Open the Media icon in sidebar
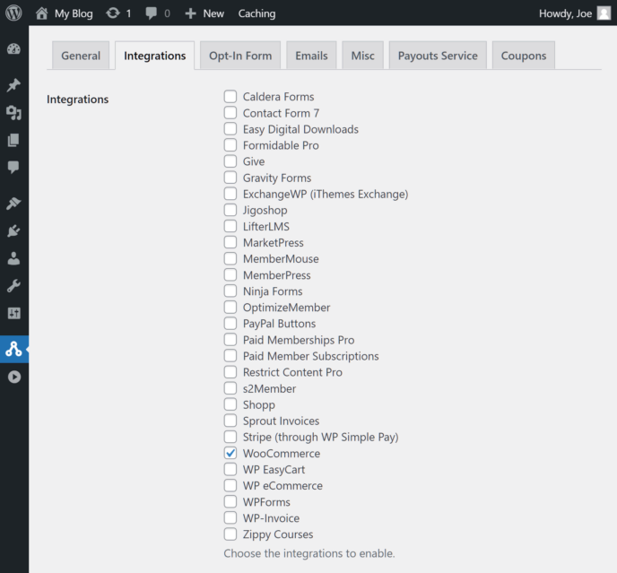The image size is (617, 573). click(13, 113)
